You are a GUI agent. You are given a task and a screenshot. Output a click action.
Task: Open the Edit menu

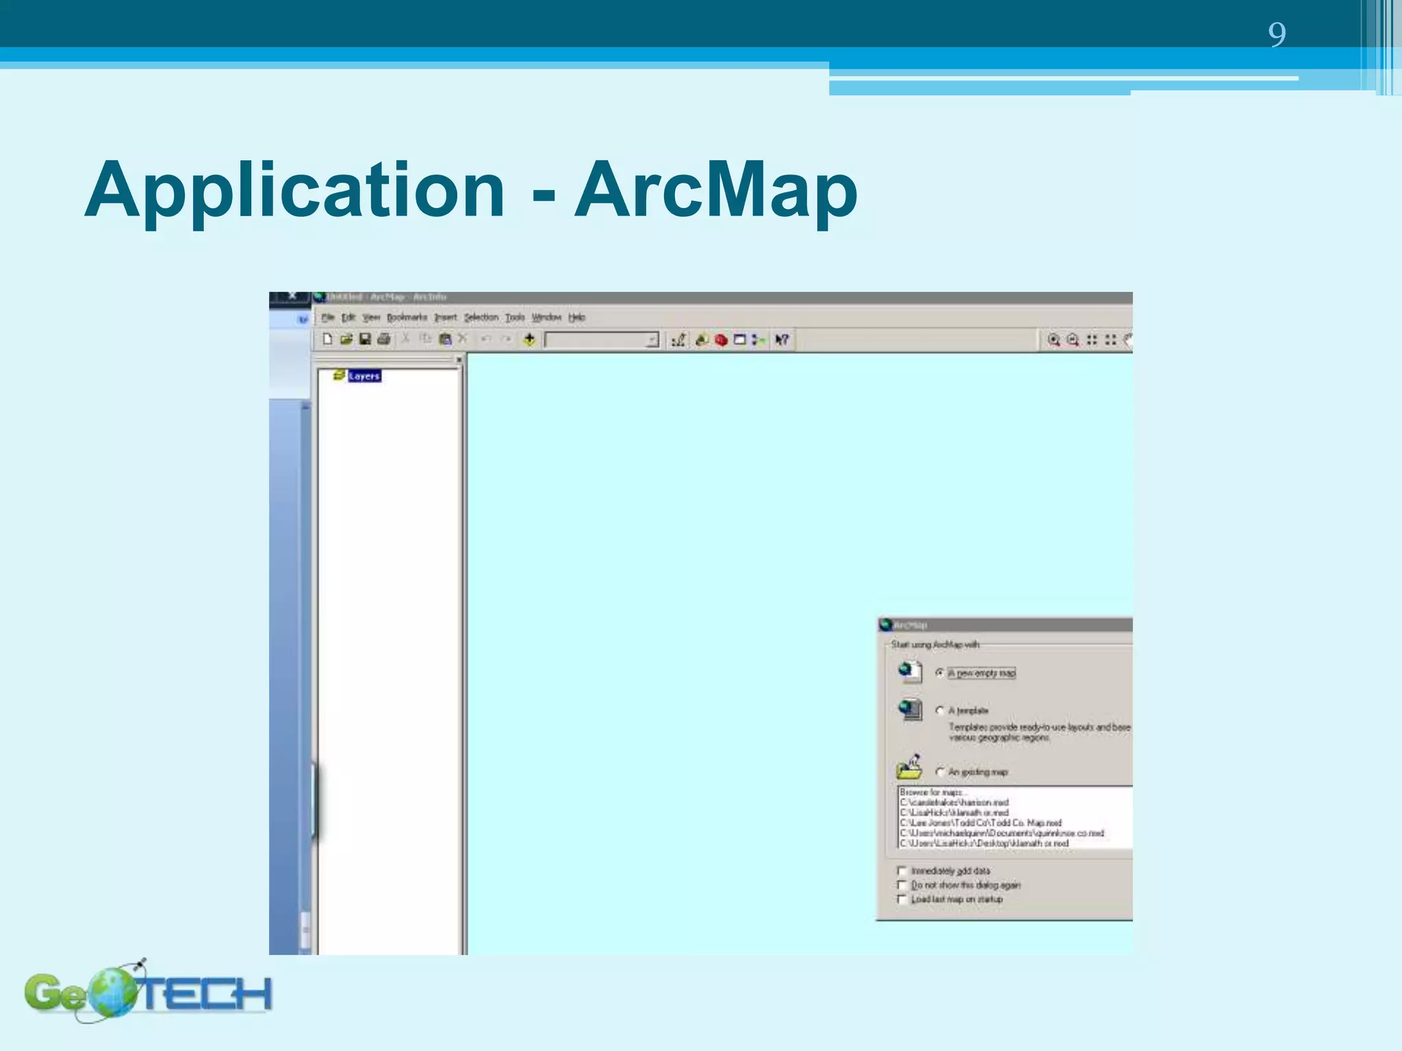tap(348, 317)
